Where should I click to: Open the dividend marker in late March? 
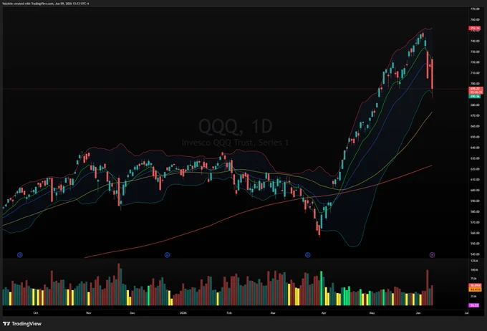(x=308, y=255)
